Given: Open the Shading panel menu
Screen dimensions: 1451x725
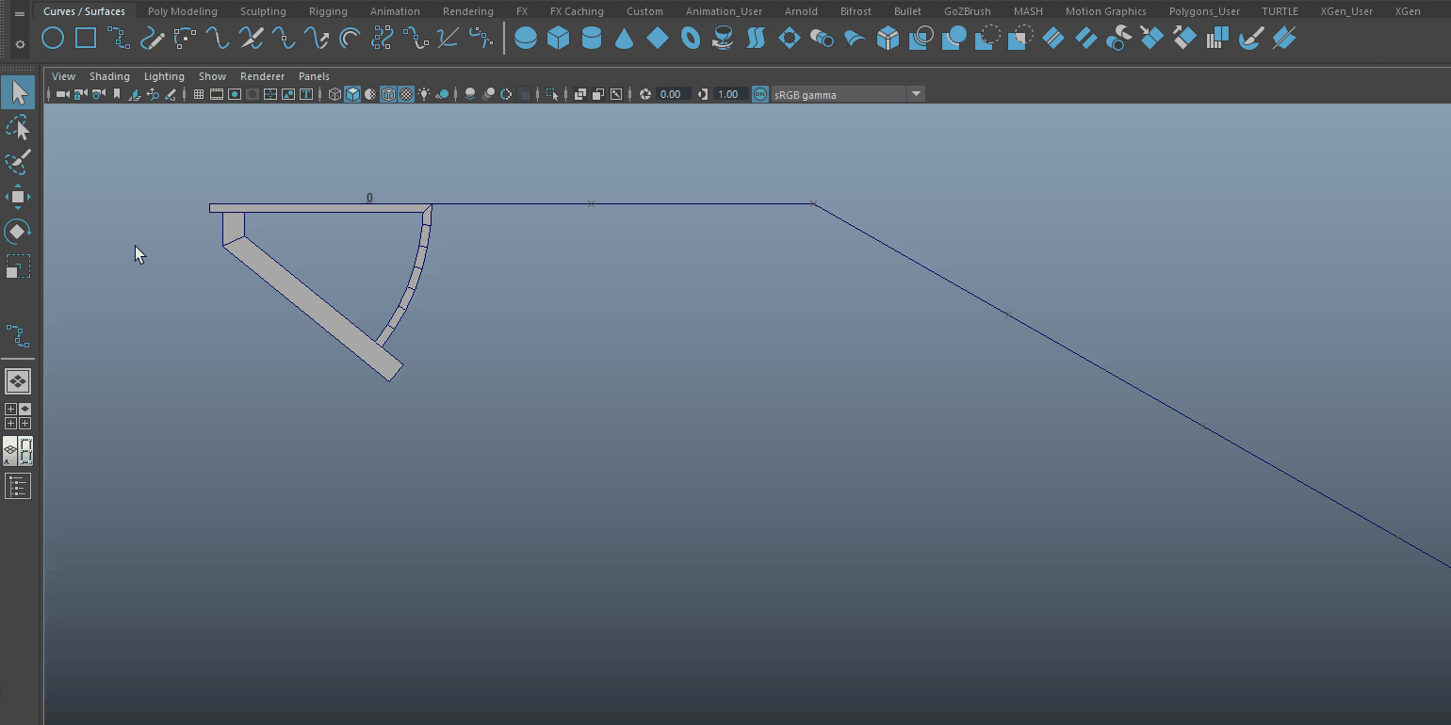Looking at the screenshot, I should (x=109, y=76).
